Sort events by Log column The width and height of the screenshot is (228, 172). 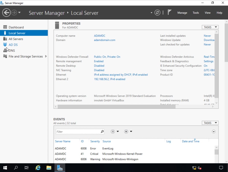pos(168,141)
